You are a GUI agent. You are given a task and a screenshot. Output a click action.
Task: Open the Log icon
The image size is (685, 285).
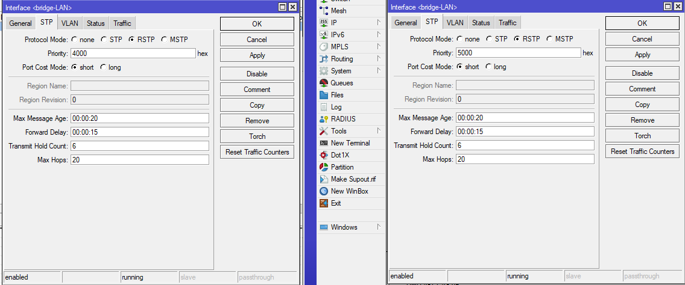pos(324,107)
